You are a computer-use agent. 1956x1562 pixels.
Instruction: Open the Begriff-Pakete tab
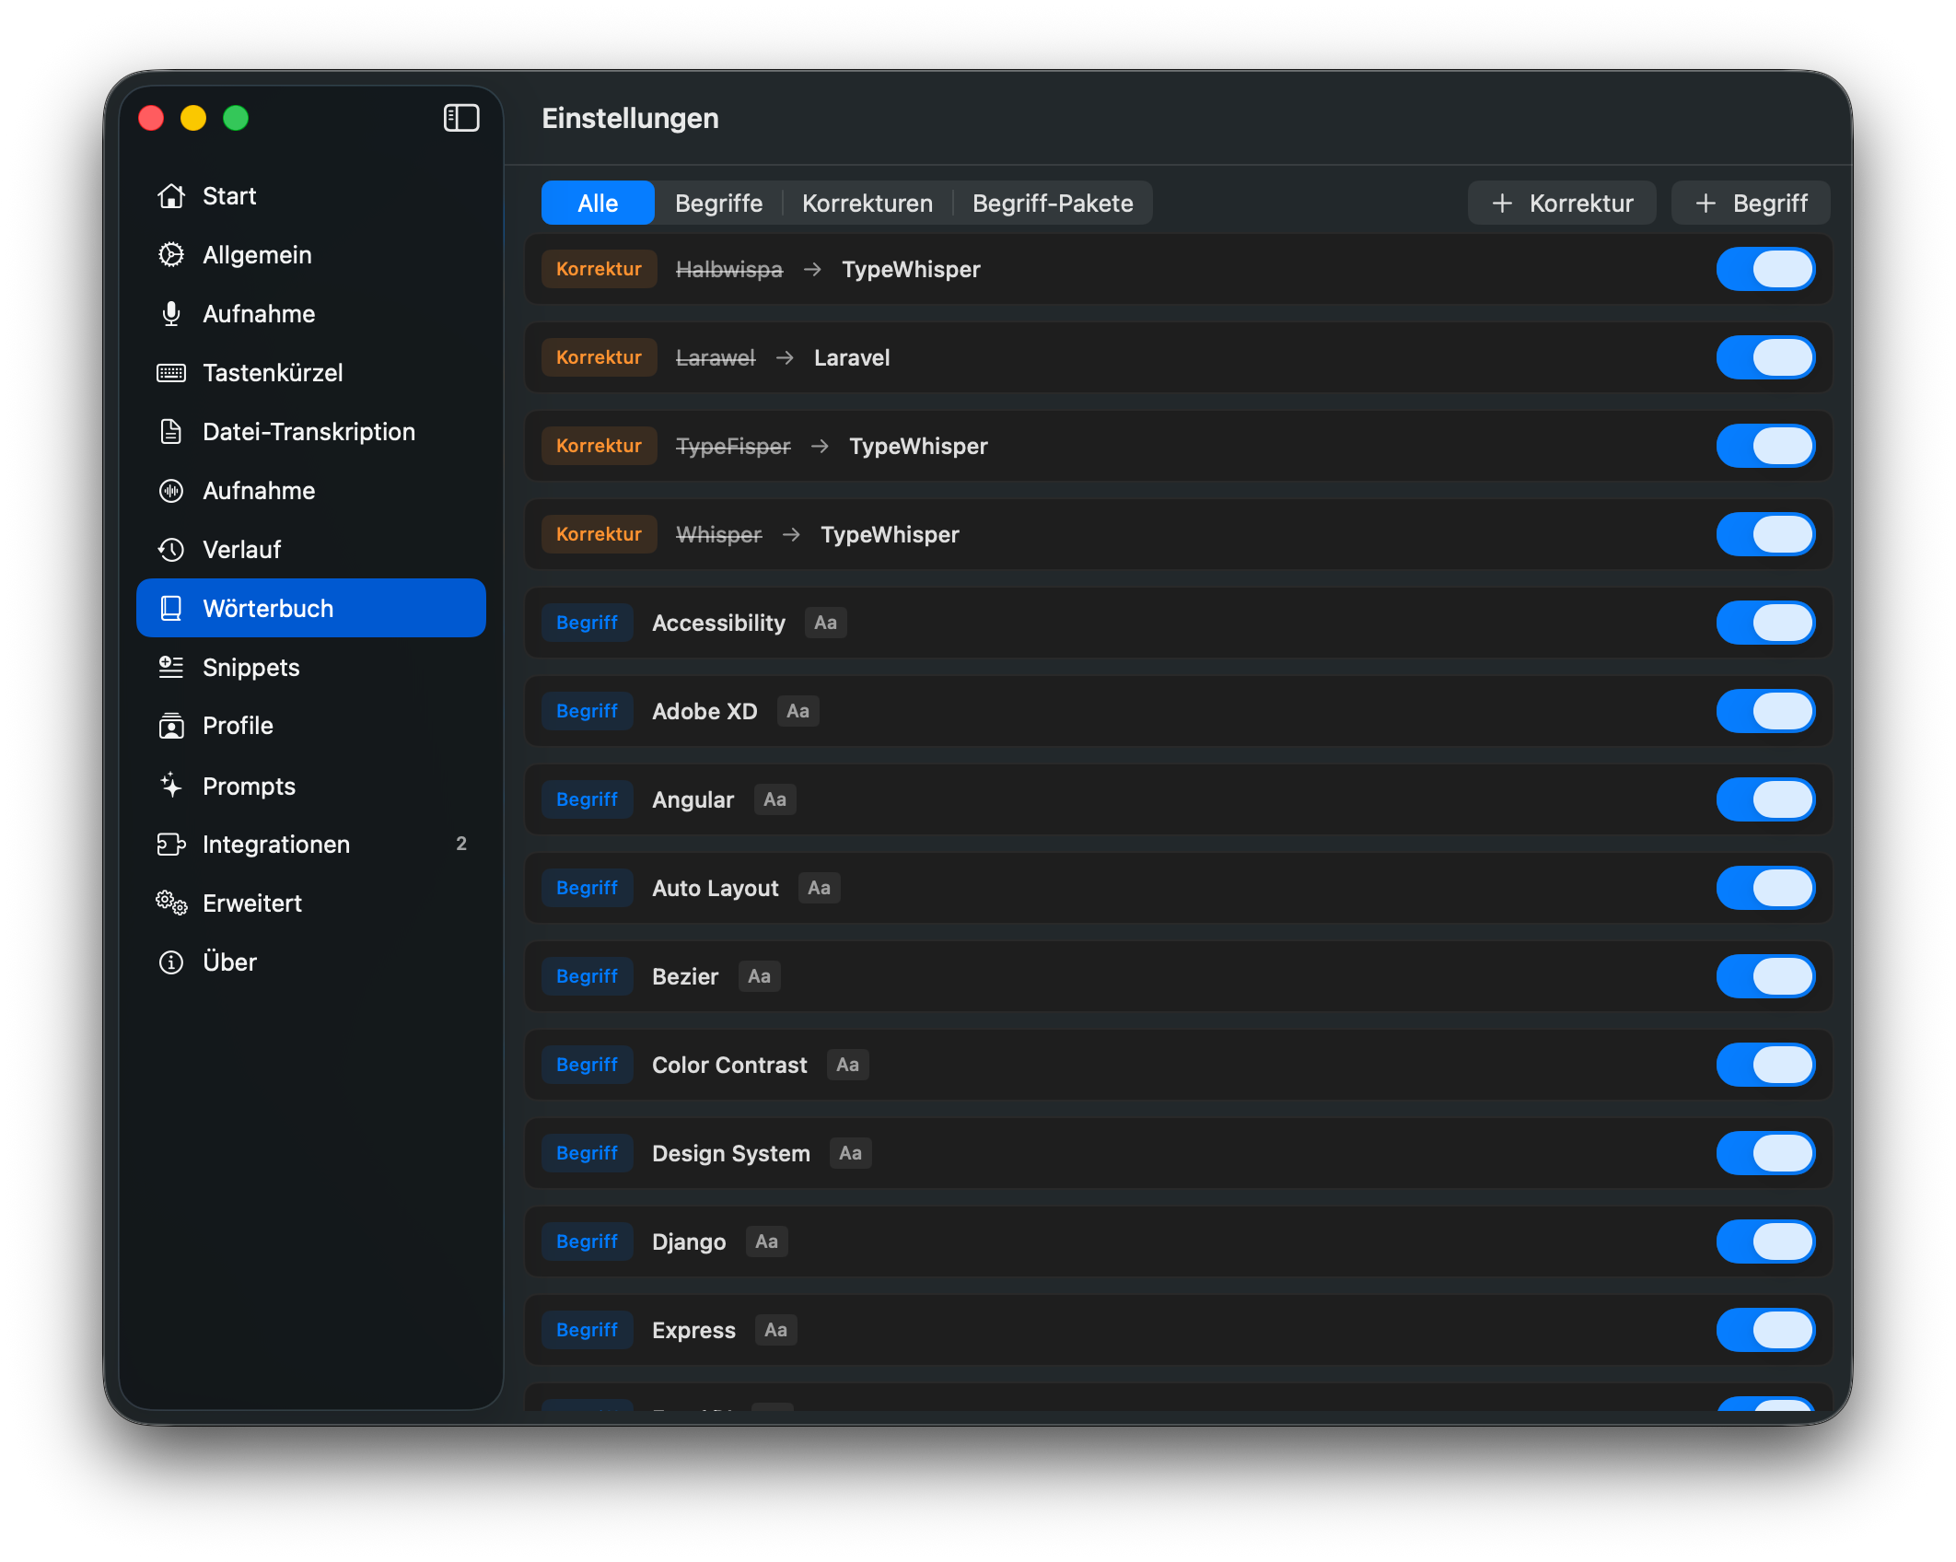pos(1052,204)
